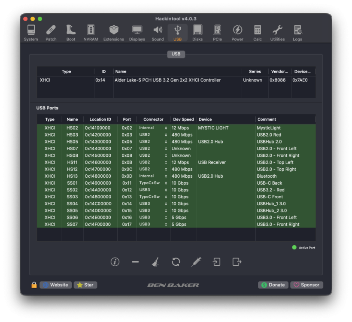The image size is (352, 322).
Task: Open connector dropdown for HS03 port
Action: pyautogui.click(x=153, y=135)
